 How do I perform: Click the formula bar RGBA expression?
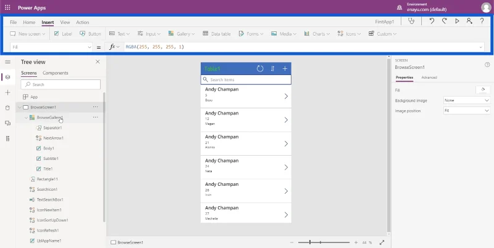[155, 47]
